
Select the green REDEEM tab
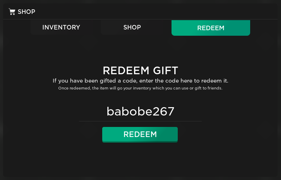click(211, 28)
